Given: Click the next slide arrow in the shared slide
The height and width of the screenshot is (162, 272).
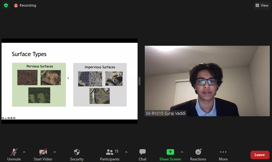Looking at the screenshot, I should pyautogui.click(x=14, y=118).
